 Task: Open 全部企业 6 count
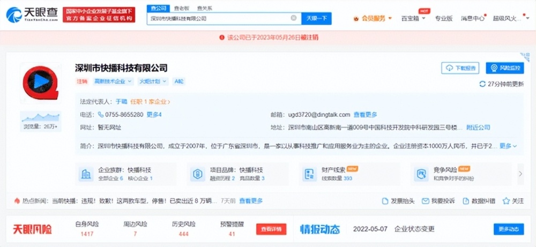(x=111, y=178)
